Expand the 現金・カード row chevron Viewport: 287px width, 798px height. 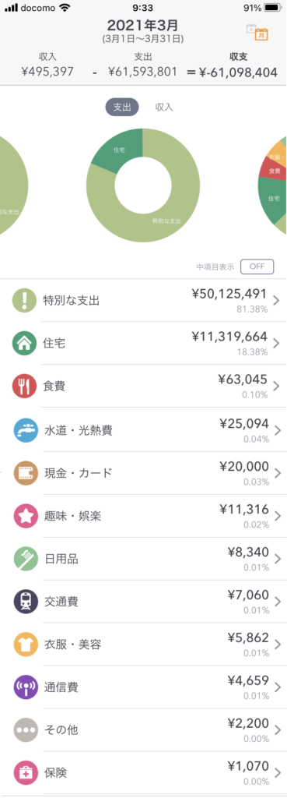pos(276,473)
